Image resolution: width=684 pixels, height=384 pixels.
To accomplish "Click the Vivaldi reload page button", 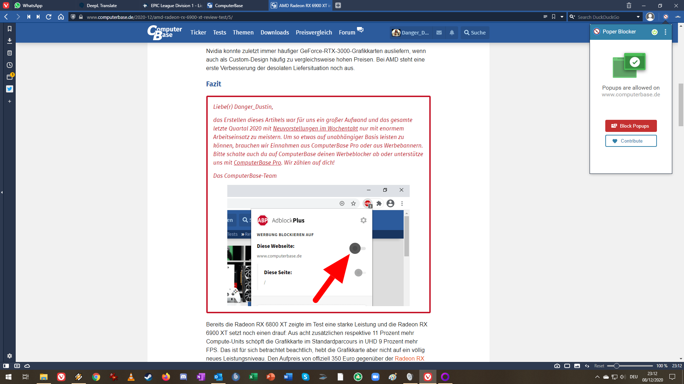I will click(49, 17).
